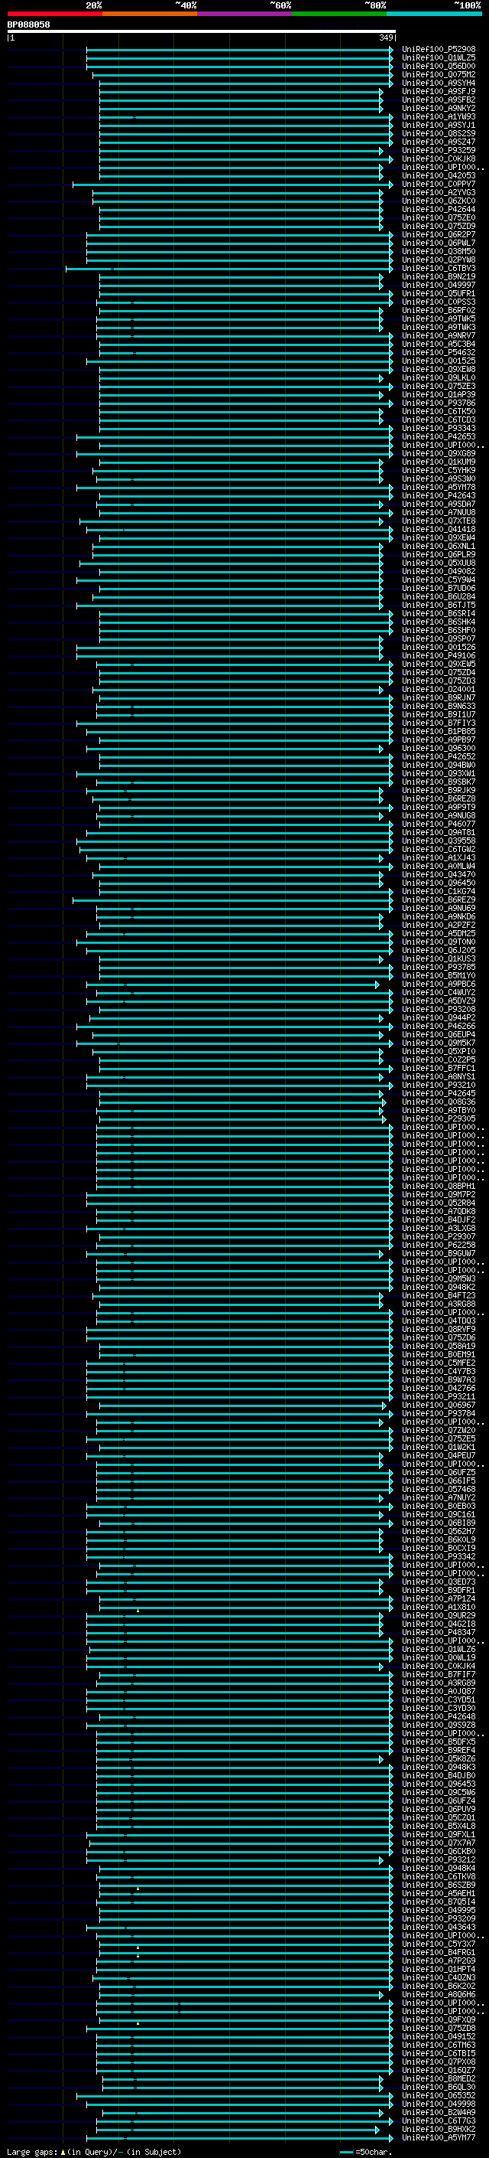Select hit label UniRef100_Q944P2
Screen dimensions: 489x2158
click(x=439, y=1018)
